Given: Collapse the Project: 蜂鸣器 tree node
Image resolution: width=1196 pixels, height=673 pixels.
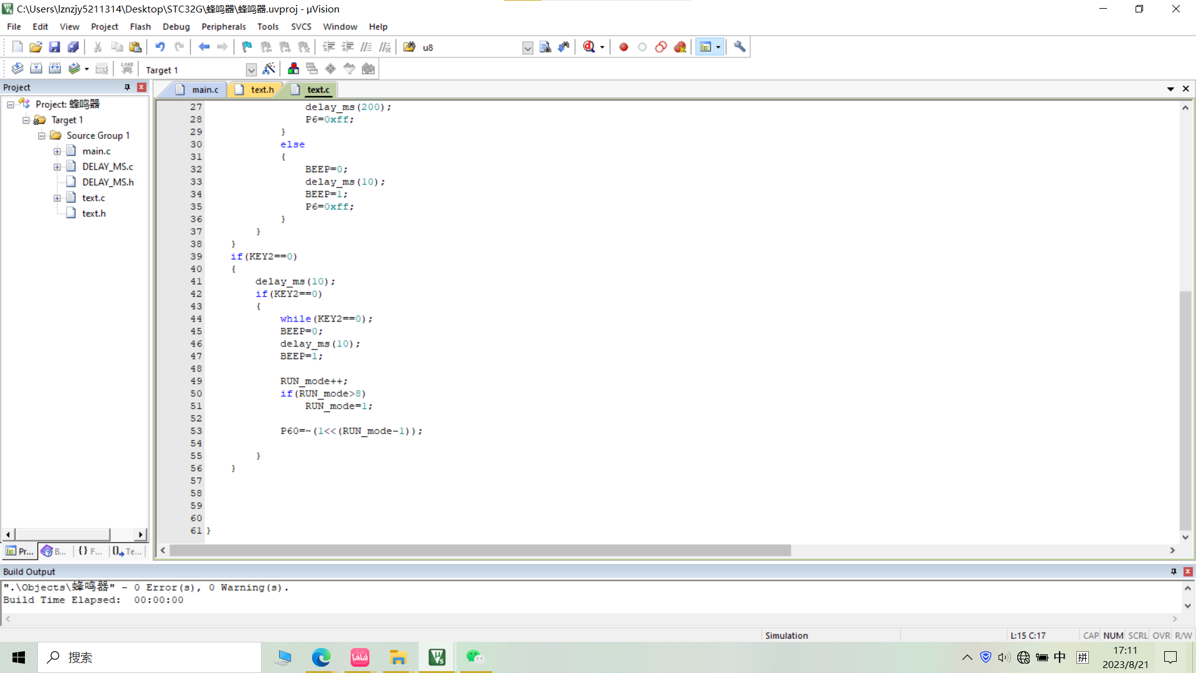Looking at the screenshot, I should [x=11, y=105].
